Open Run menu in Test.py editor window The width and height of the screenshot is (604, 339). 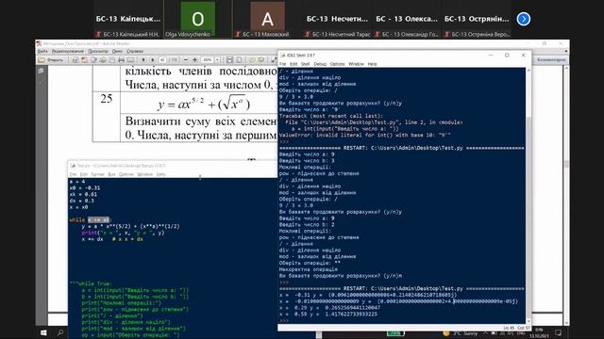click(x=111, y=174)
